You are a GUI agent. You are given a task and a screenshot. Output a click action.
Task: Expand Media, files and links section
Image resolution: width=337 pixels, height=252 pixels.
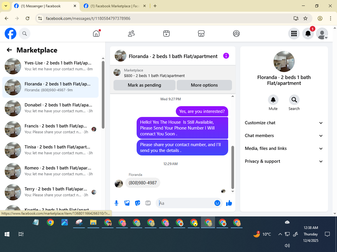284,148
